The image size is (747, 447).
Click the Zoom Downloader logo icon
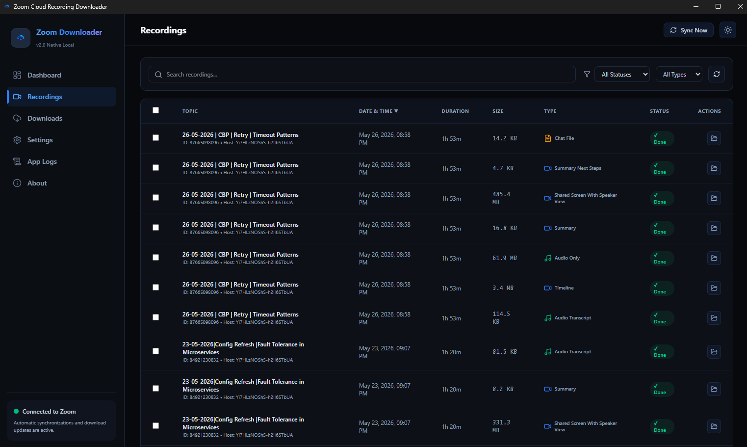[21, 38]
